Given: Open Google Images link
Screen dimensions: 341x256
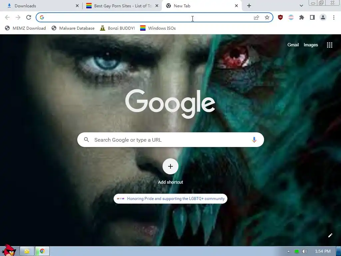Looking at the screenshot, I should (x=311, y=45).
